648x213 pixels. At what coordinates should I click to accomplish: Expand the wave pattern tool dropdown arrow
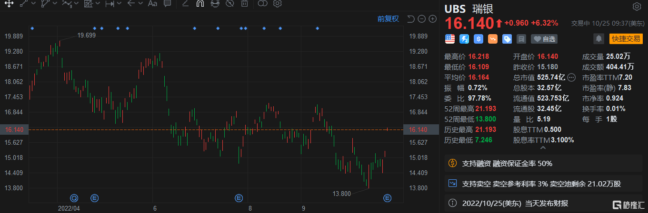(76, 4)
